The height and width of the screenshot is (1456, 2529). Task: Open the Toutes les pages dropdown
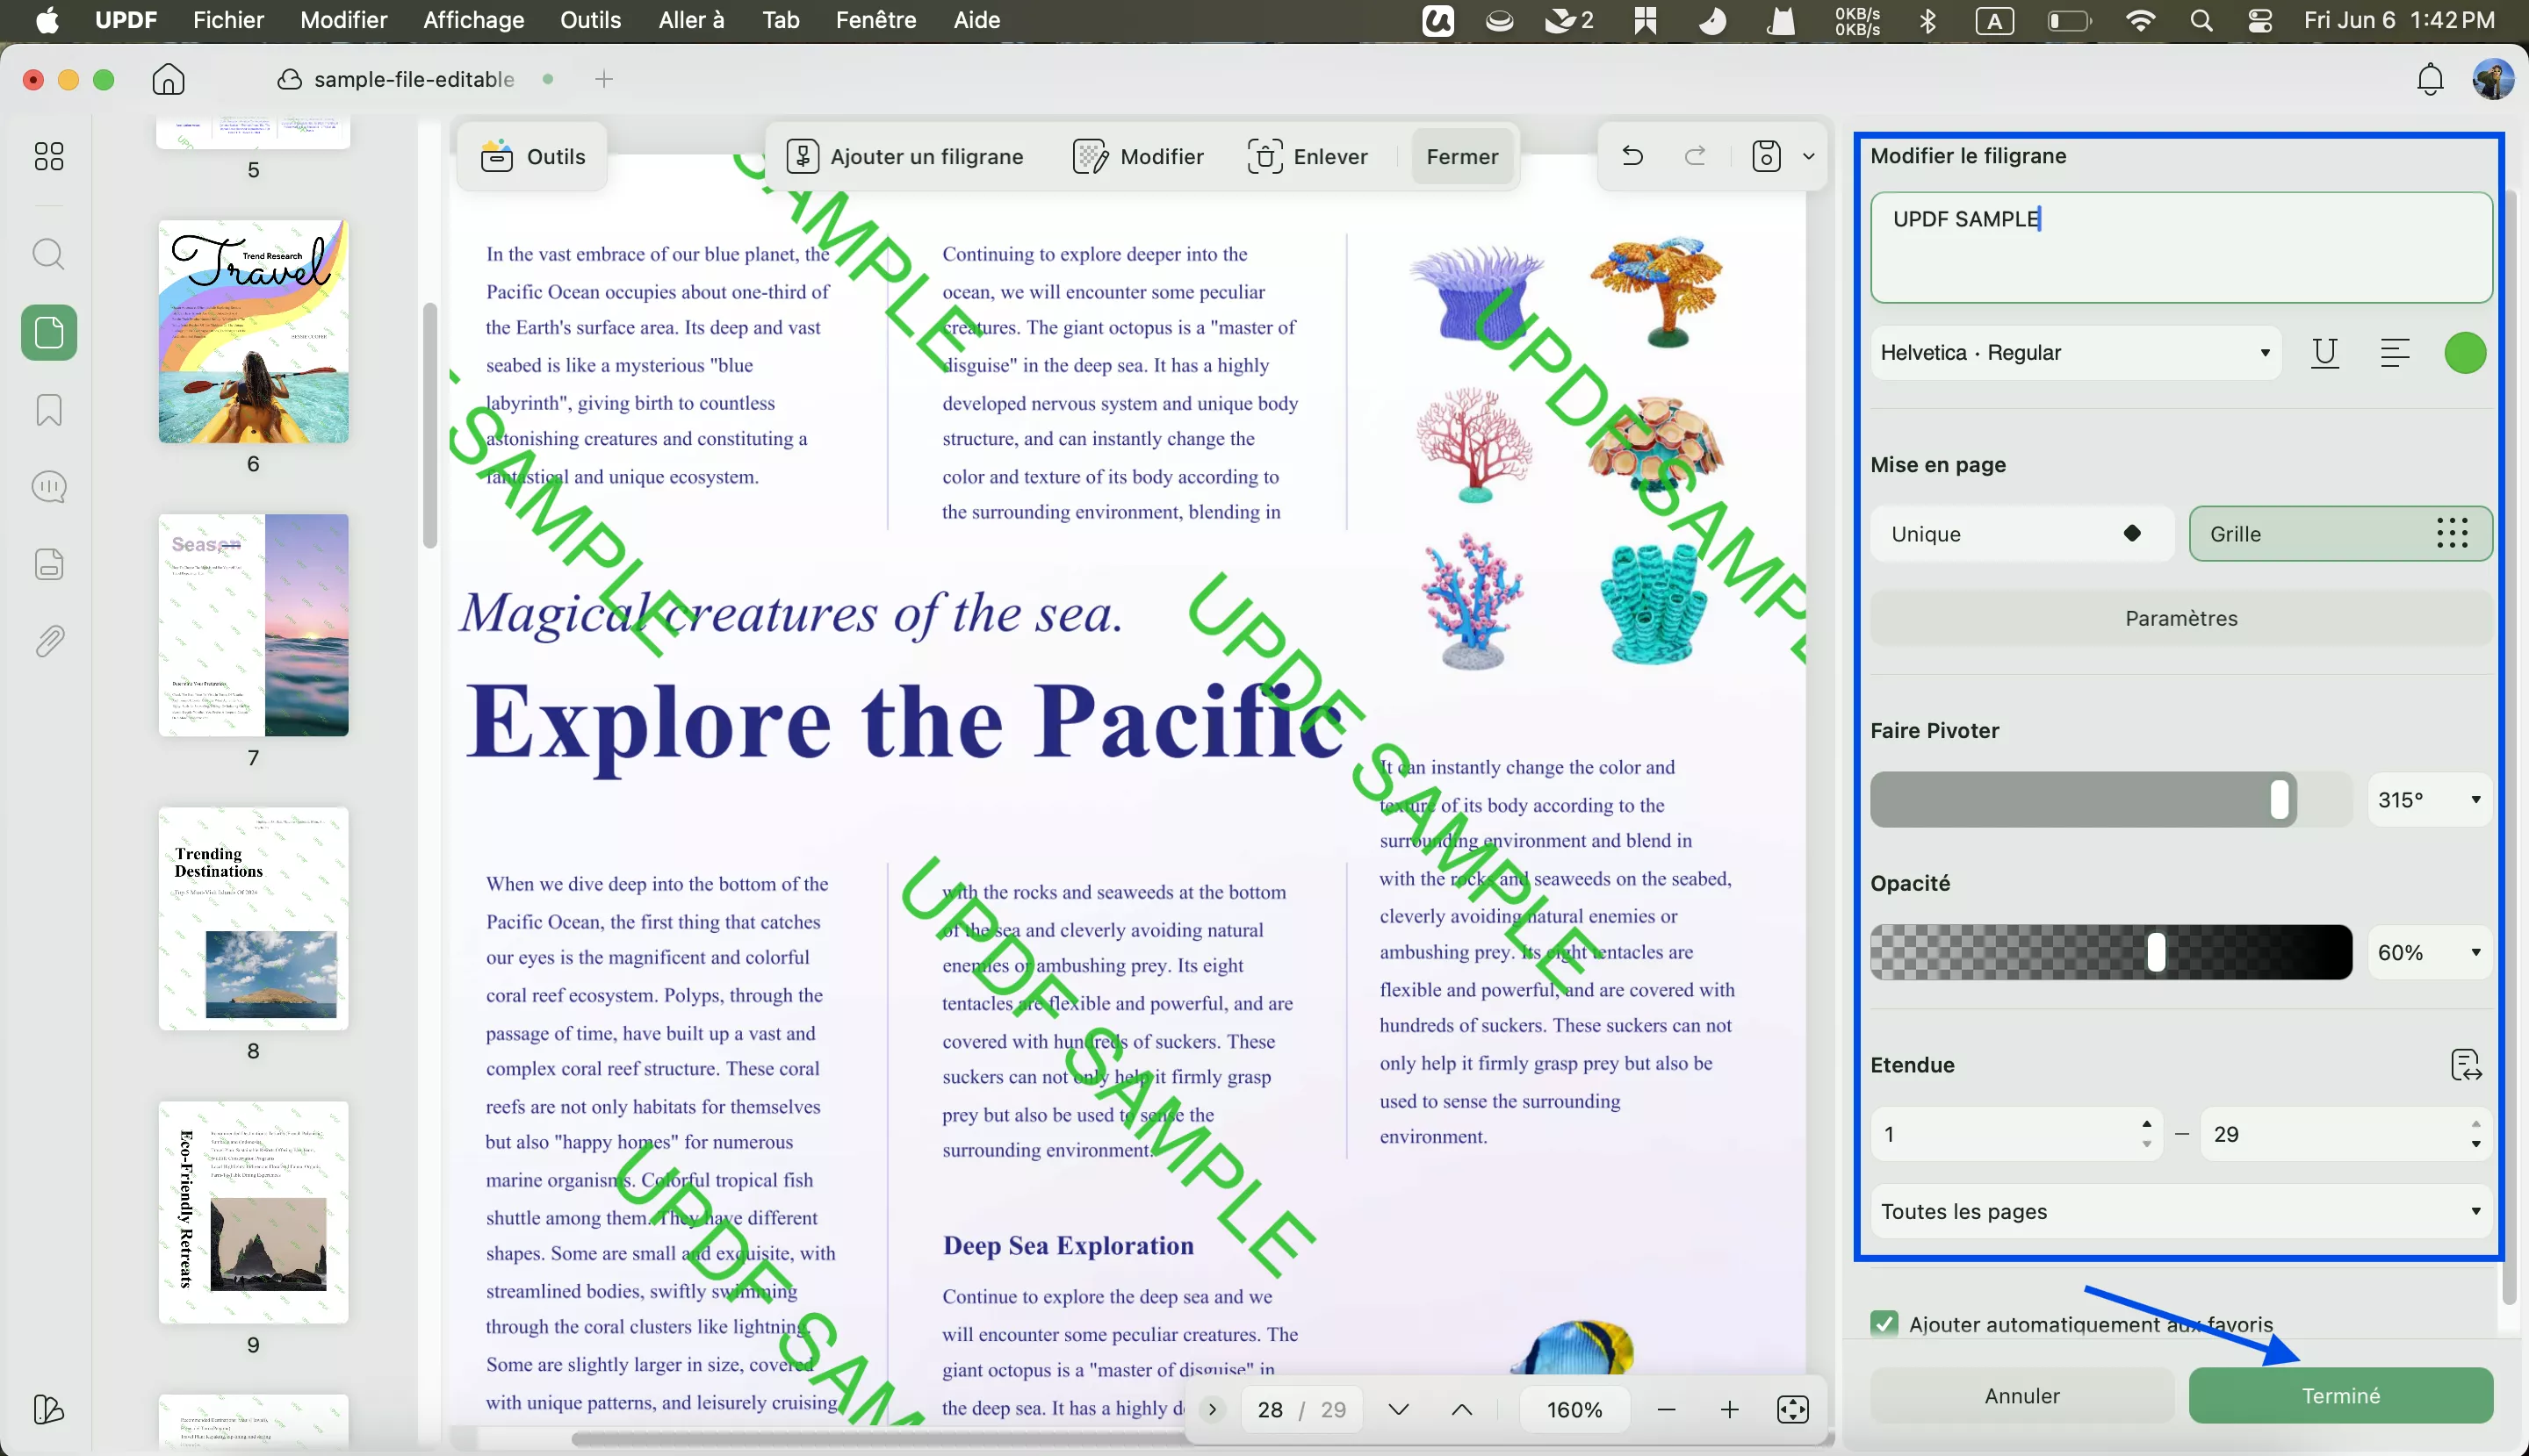tap(2181, 1211)
